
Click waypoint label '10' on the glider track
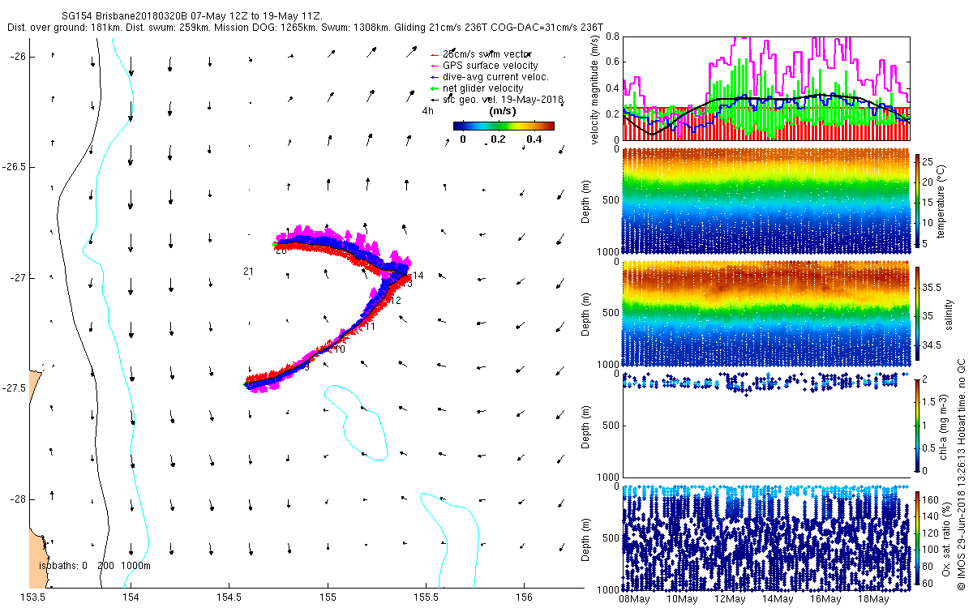click(340, 349)
